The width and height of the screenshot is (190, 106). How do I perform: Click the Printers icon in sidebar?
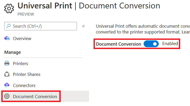coord(7,64)
